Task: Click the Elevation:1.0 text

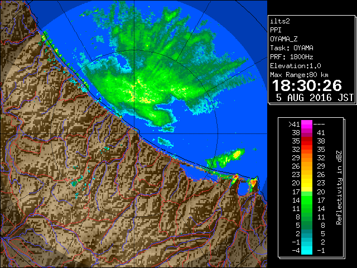Action: click(296, 66)
